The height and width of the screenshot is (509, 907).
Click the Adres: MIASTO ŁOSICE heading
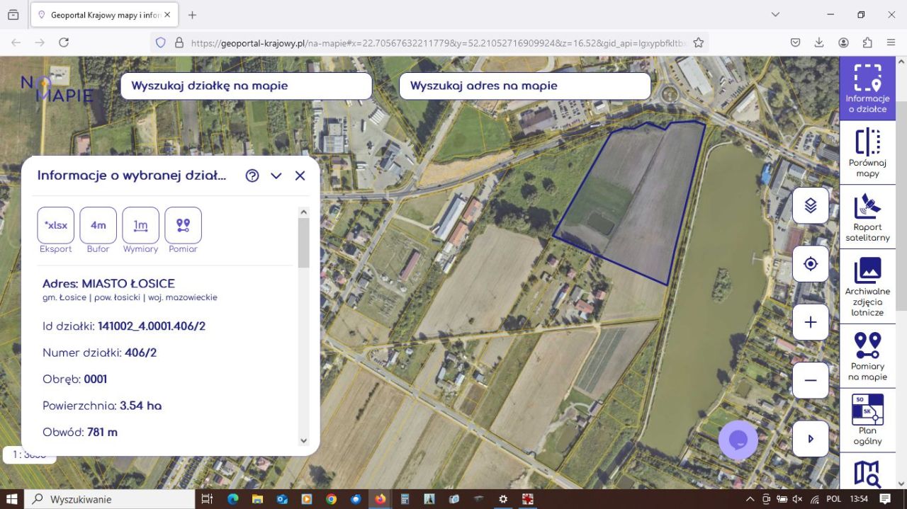pos(108,284)
